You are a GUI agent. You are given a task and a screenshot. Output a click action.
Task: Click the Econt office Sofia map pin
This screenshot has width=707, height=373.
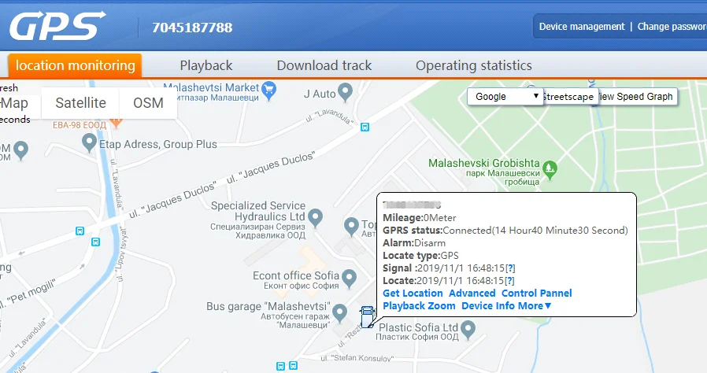click(x=349, y=279)
